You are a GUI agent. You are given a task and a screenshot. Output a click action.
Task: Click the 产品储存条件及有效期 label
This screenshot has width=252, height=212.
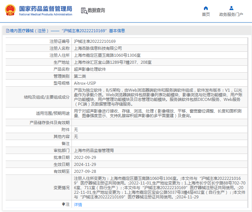click(50, 123)
